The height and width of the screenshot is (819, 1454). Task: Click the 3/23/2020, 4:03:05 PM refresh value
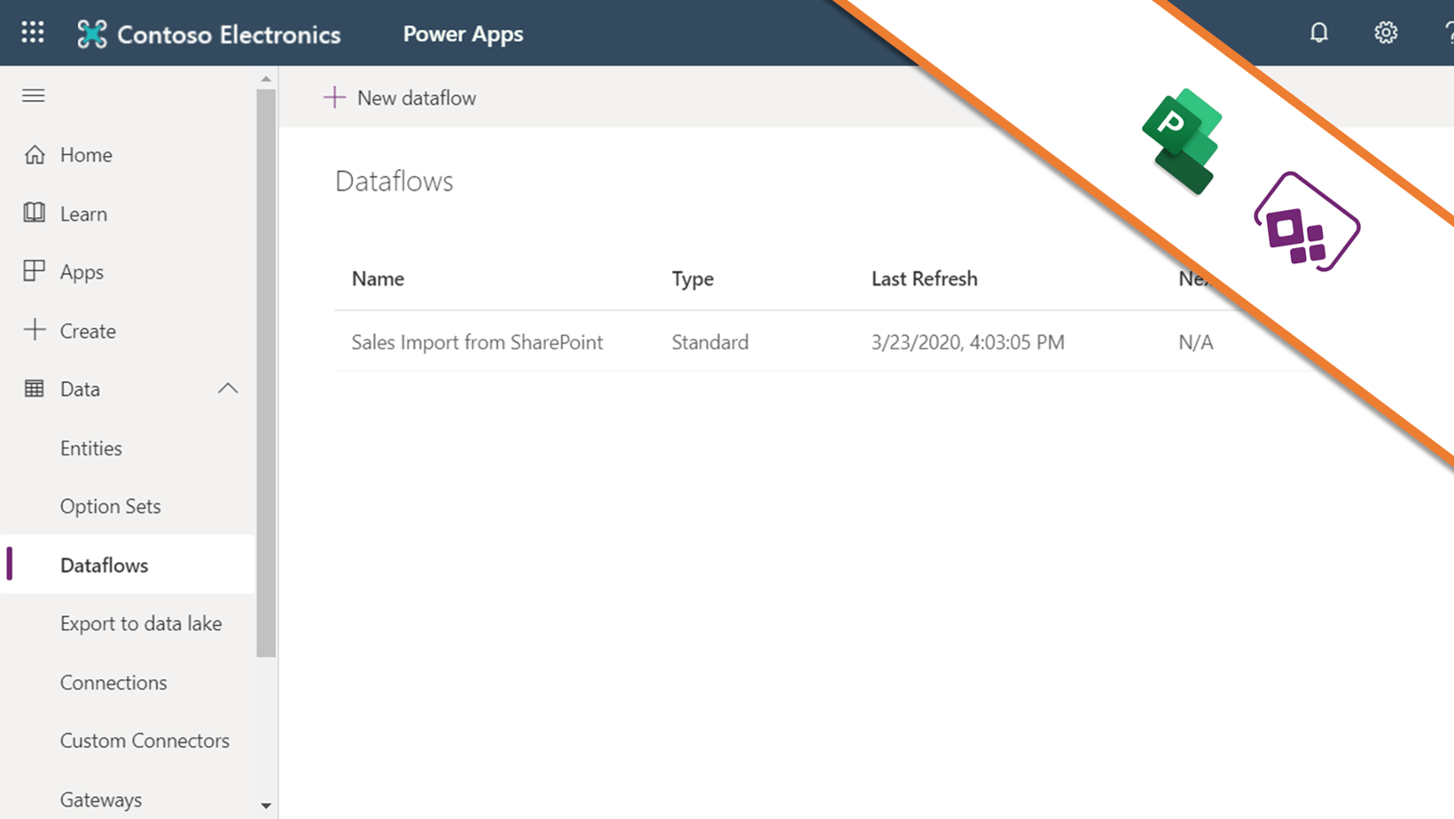coord(967,342)
